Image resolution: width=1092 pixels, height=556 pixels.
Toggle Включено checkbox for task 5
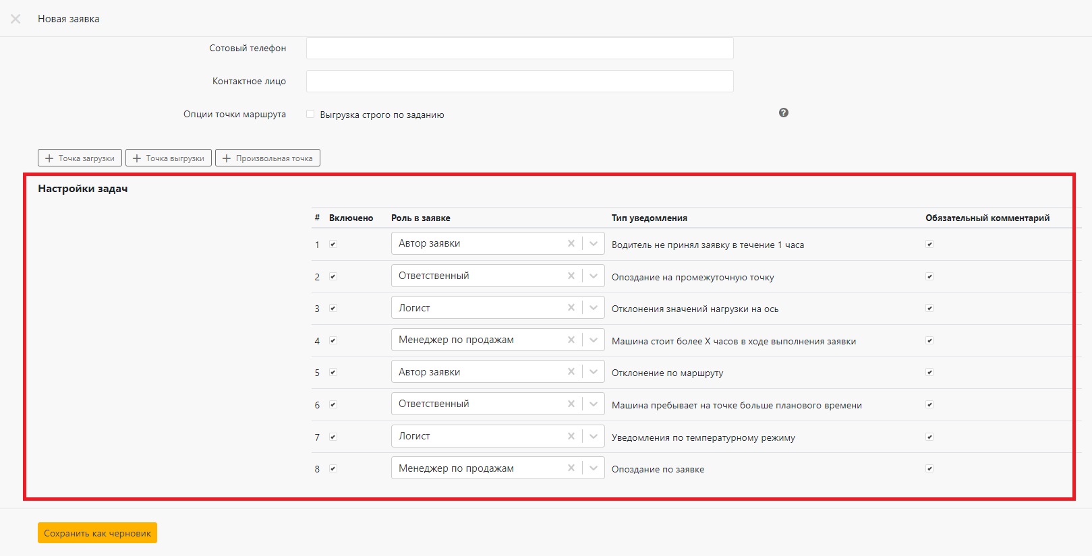[x=333, y=372]
